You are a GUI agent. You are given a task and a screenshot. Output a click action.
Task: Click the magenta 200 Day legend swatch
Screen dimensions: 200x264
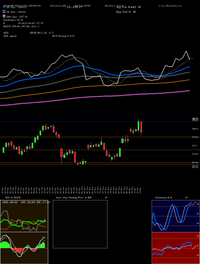[4, 16]
